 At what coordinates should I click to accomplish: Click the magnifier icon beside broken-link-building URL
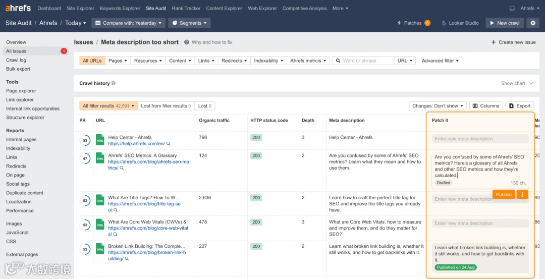pos(127,259)
